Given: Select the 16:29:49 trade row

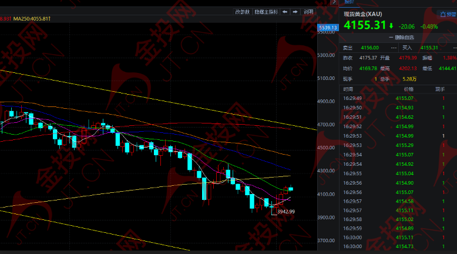Looking at the screenshot, I should coord(398,98).
